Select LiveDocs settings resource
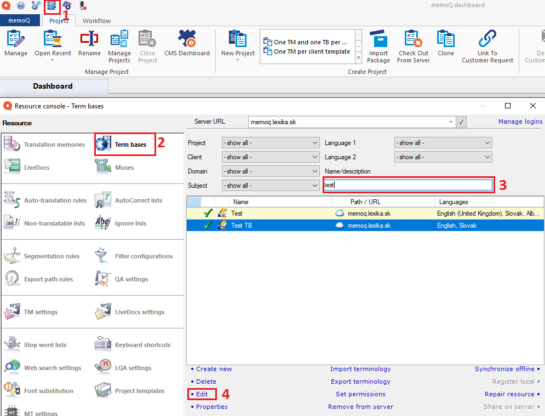Screen dimensions: 545x416 tap(130, 312)
